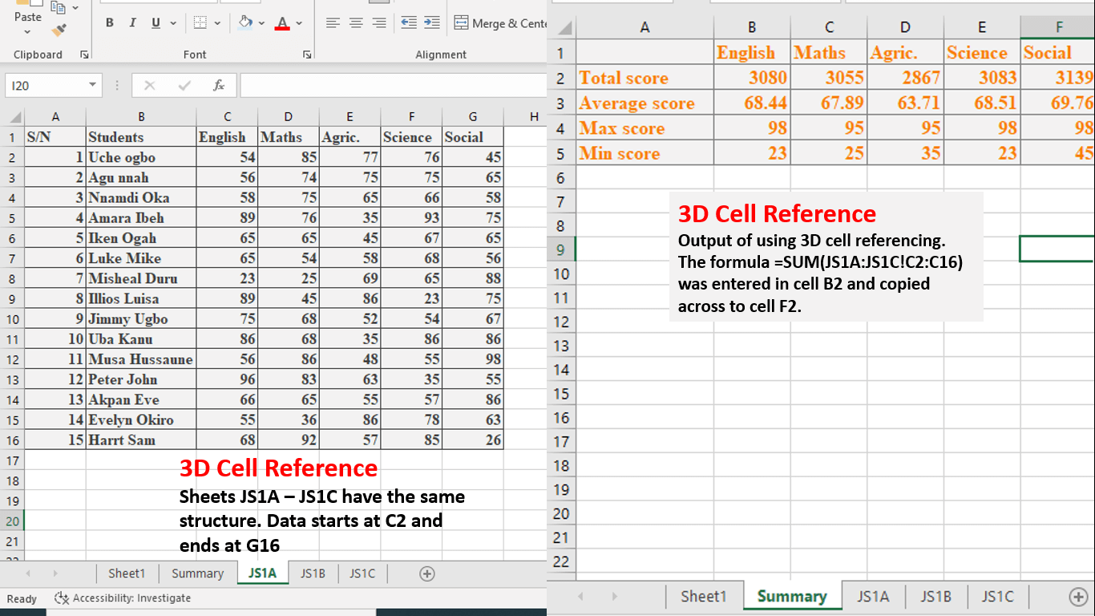Click the Center alignment icon
Image resolution: width=1095 pixels, height=616 pixels.
click(355, 22)
